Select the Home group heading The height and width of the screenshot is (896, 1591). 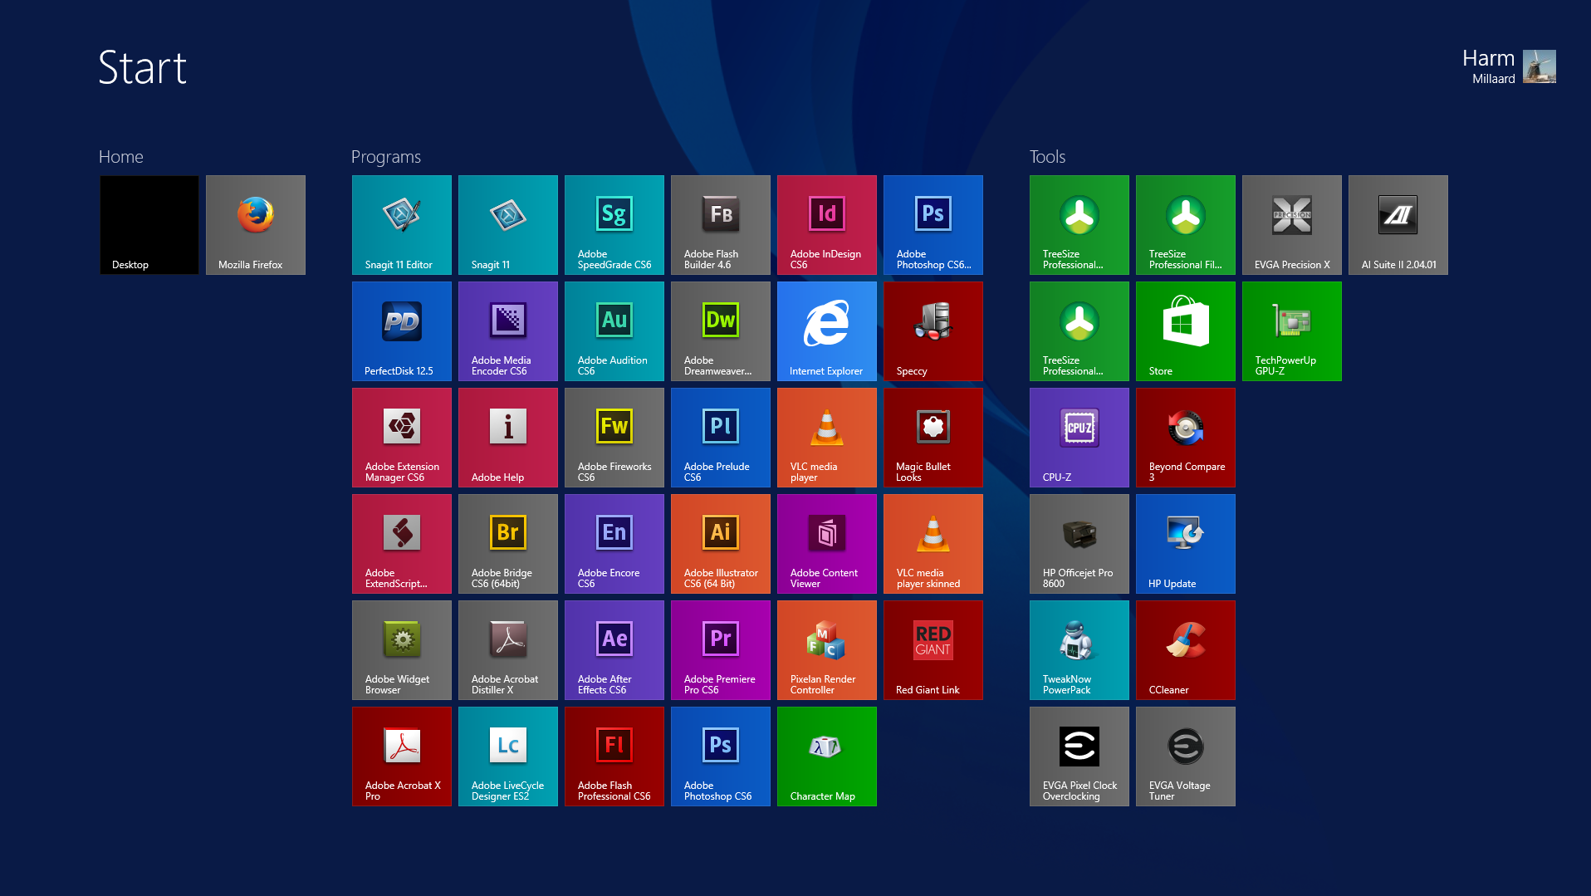121,157
